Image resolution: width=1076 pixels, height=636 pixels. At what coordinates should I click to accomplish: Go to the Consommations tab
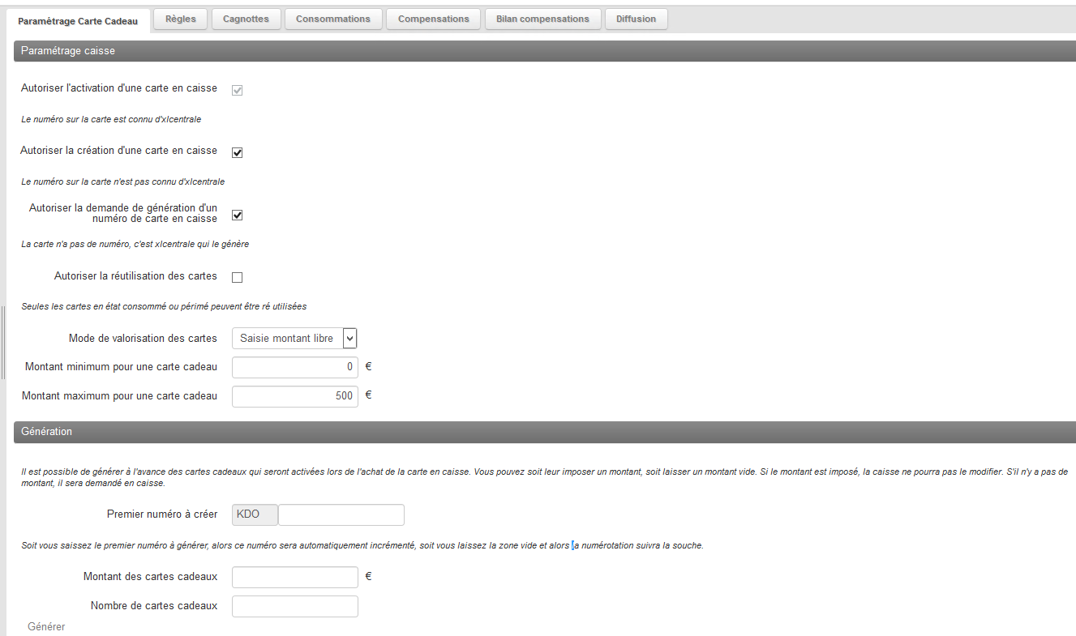click(333, 19)
